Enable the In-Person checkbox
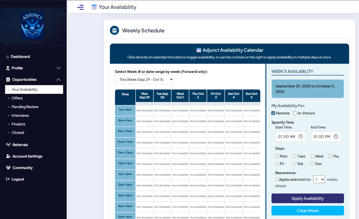359x219 pixels. tap(295, 113)
